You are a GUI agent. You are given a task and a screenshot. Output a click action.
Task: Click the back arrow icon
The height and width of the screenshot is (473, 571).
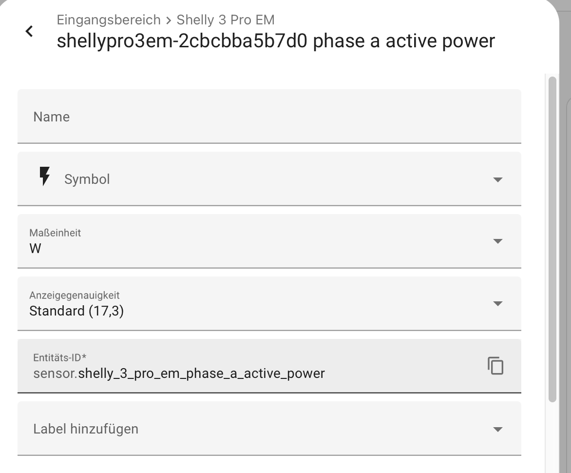click(29, 32)
